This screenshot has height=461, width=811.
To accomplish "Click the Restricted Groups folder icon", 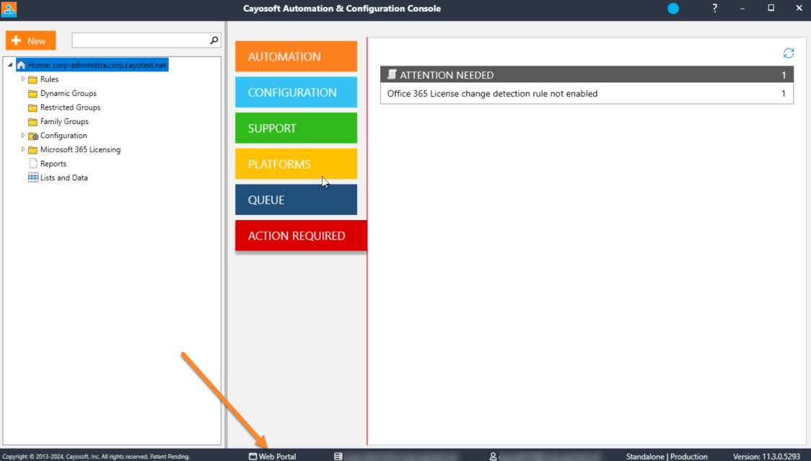I will [x=32, y=107].
